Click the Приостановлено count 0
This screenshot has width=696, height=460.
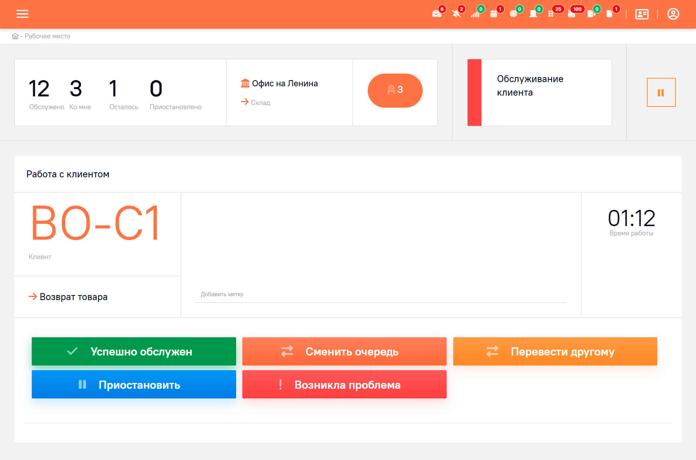[x=156, y=89]
